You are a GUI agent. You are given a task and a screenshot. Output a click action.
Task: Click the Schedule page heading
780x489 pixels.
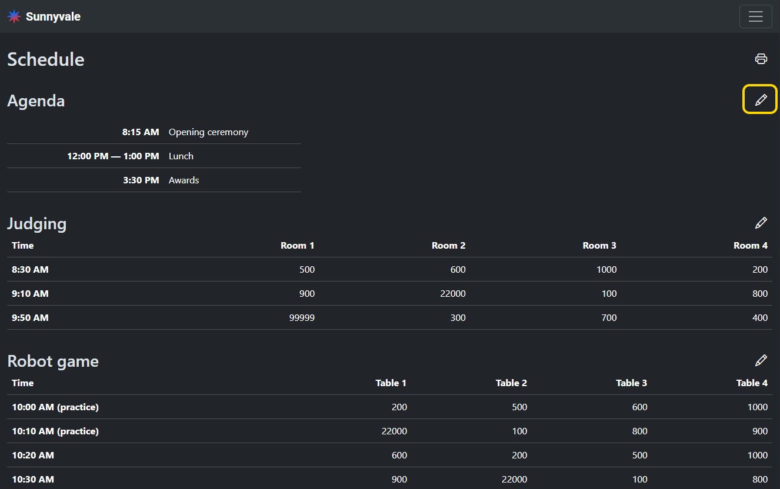[46, 59]
